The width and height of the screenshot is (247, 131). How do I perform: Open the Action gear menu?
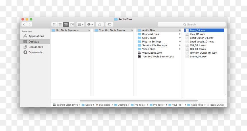pyautogui.click(x=90, y=25)
